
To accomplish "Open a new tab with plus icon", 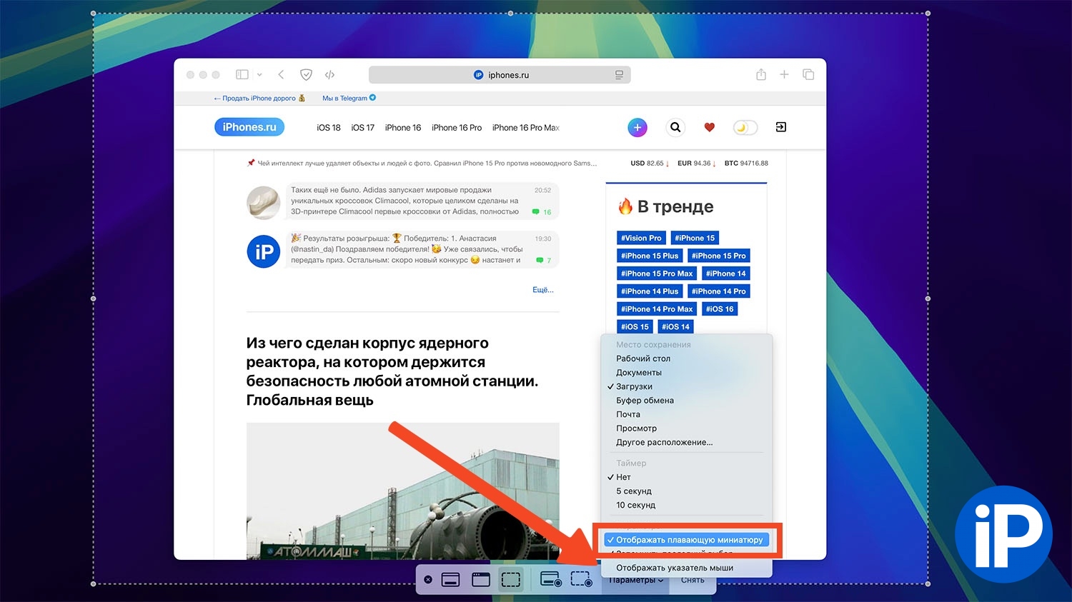I will (784, 74).
